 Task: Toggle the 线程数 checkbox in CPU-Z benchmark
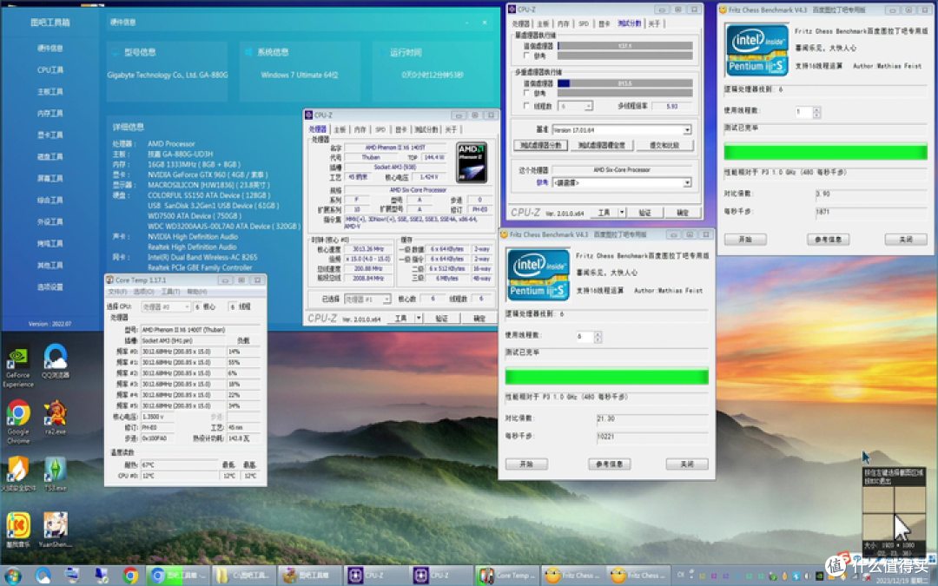point(526,106)
